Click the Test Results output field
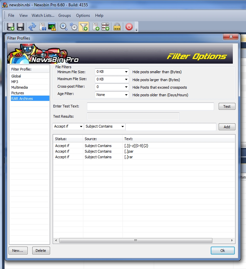This screenshot has width=246, height=269. point(133,116)
